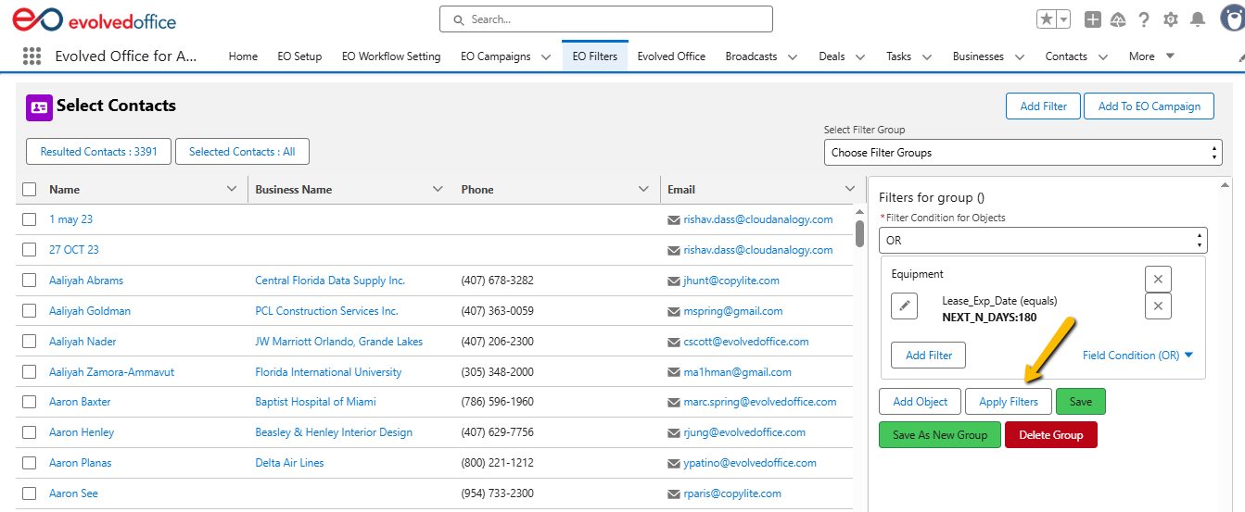Screen dimensions: 1245x512
Task: Edit the Lease_Exp_Date filter with pencil icon
Action: tap(905, 306)
